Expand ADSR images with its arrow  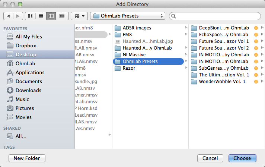coord(186,28)
